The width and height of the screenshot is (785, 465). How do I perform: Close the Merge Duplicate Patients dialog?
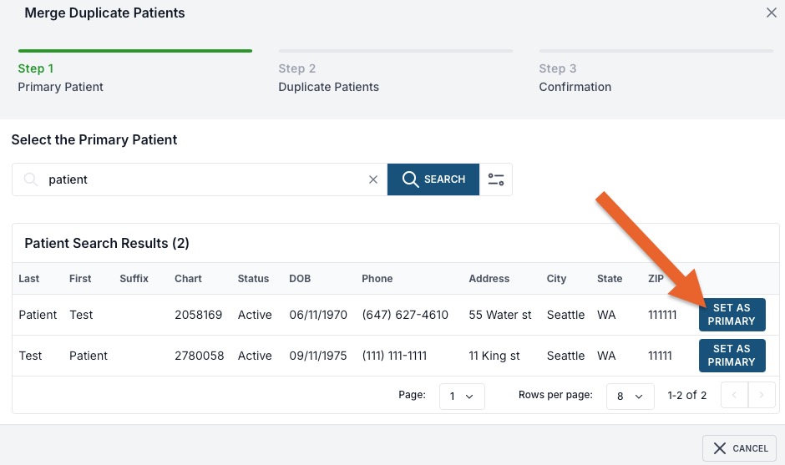(x=771, y=13)
